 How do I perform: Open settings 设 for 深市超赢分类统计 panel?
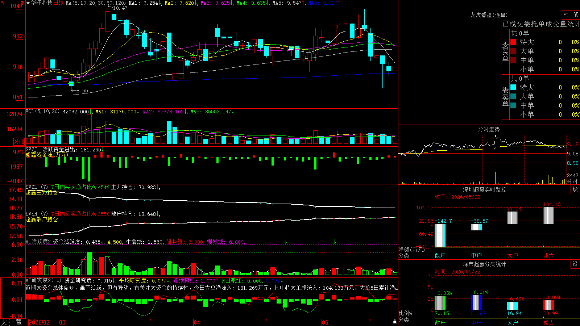575,264
